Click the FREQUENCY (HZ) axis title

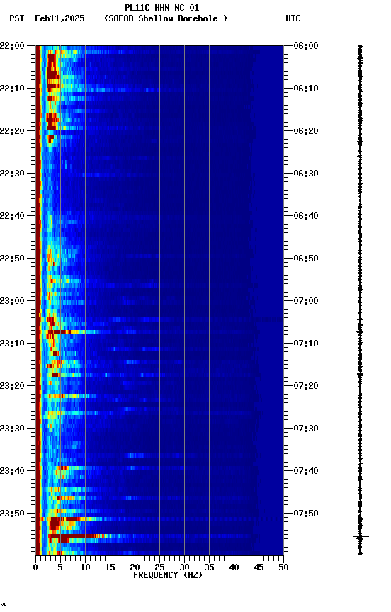click(168, 575)
